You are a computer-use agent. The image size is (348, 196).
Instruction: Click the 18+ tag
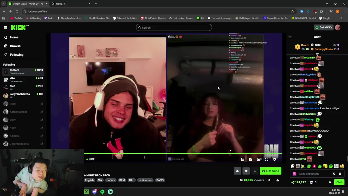tap(100, 180)
